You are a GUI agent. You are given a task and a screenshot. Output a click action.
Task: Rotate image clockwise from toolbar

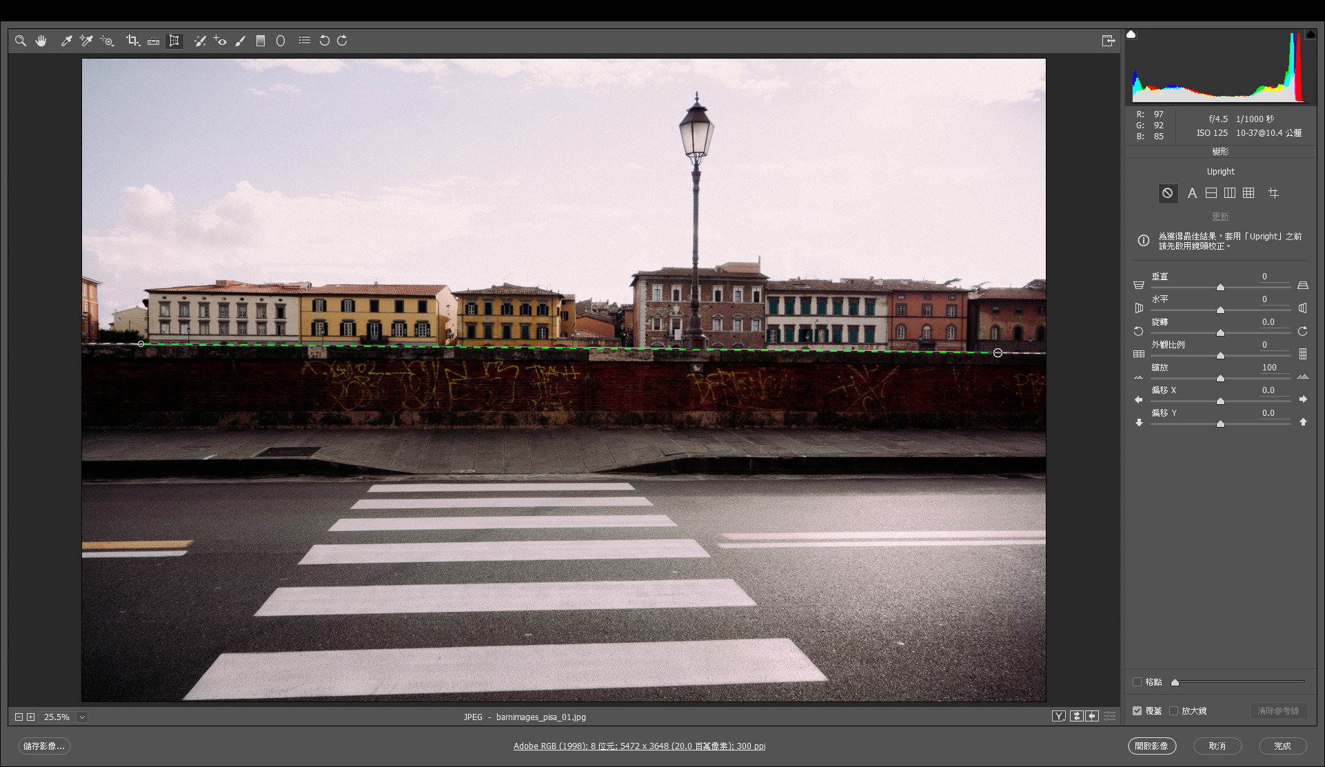click(342, 41)
